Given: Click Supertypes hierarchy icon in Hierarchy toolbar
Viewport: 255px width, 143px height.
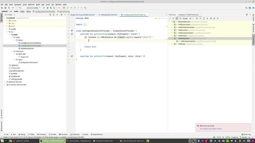Looking at the screenshot, I should pos(173,19).
